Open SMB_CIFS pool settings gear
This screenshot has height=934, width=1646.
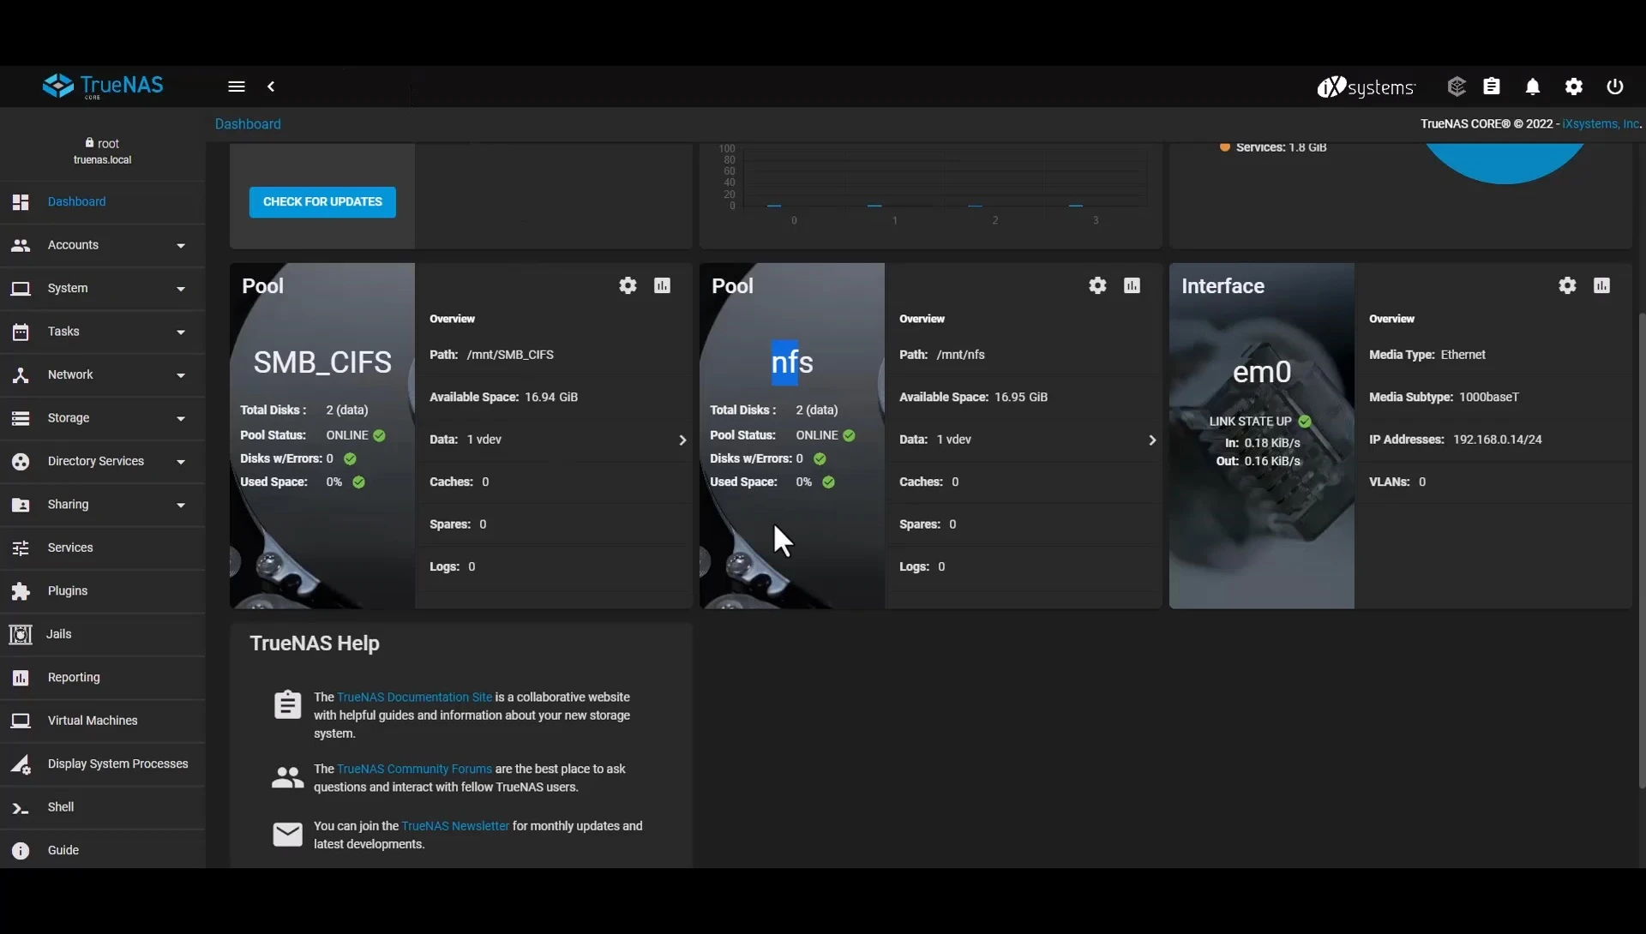628,285
